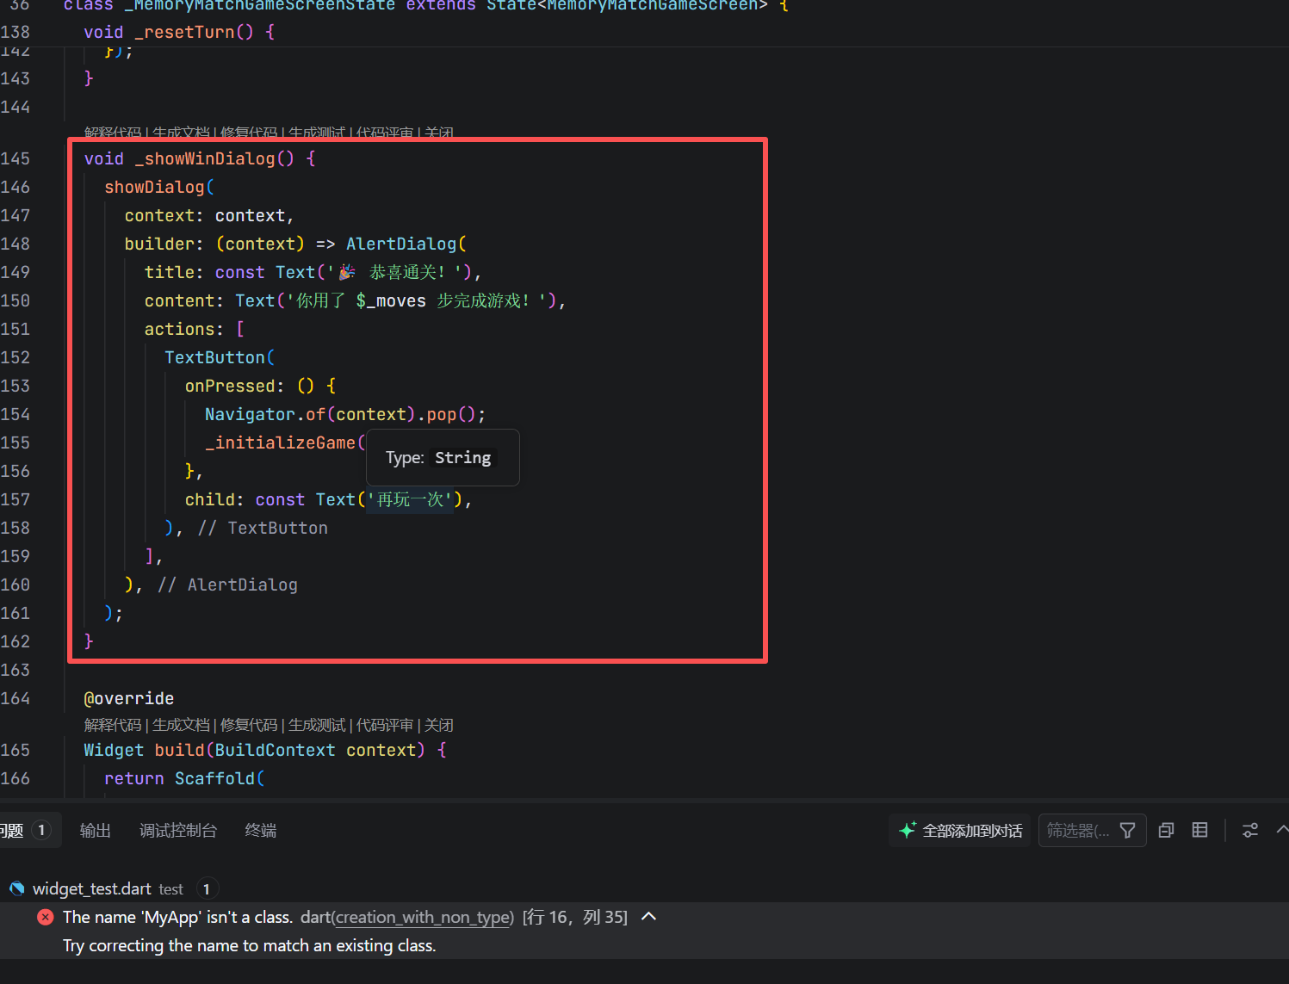This screenshot has width=1289, height=984.
Task: Click the red error icon for MyApp problem
Action: [x=45, y=917]
